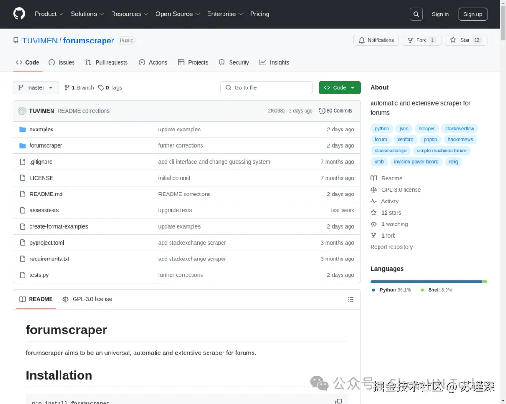Expand the Resources menu

[x=129, y=14]
